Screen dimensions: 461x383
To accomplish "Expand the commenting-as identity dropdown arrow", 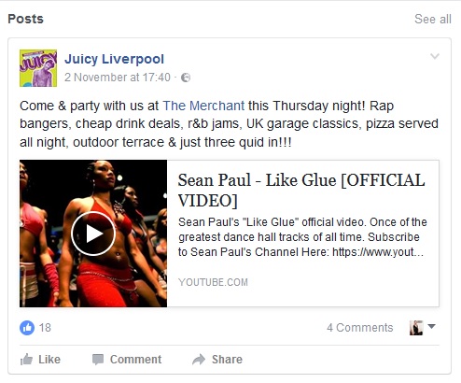I will click(x=431, y=326).
